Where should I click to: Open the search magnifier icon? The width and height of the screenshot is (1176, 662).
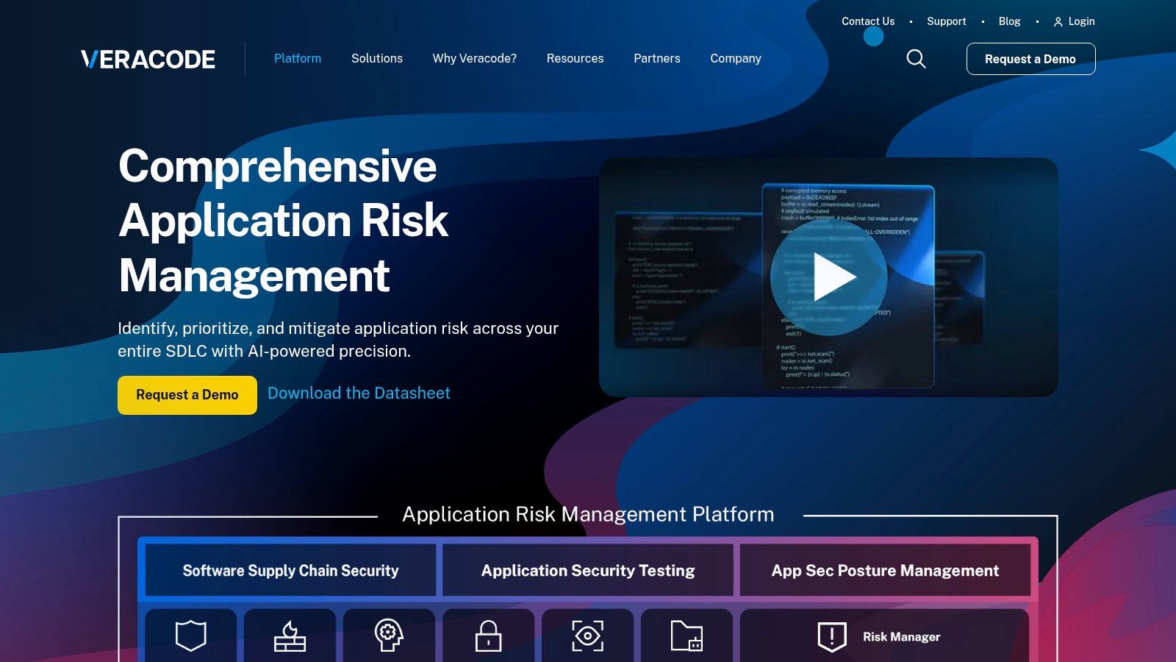[916, 59]
